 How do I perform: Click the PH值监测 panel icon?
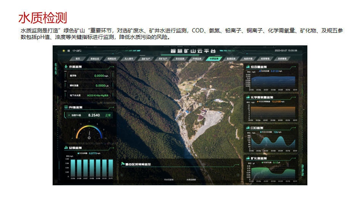point(66,108)
